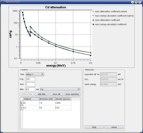Image resolution: width=143 pixels, height=133 pixels.
Task: Click the green mass attenuation coefficient legend marker
Action: pos(93,20)
